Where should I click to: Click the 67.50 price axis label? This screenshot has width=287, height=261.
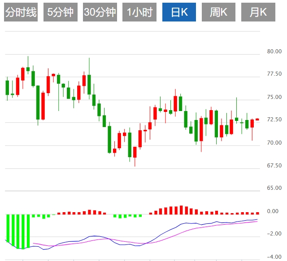tap(274, 166)
